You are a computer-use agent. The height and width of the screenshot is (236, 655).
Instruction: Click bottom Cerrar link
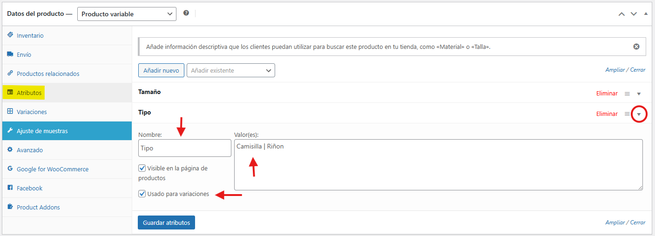(638, 223)
